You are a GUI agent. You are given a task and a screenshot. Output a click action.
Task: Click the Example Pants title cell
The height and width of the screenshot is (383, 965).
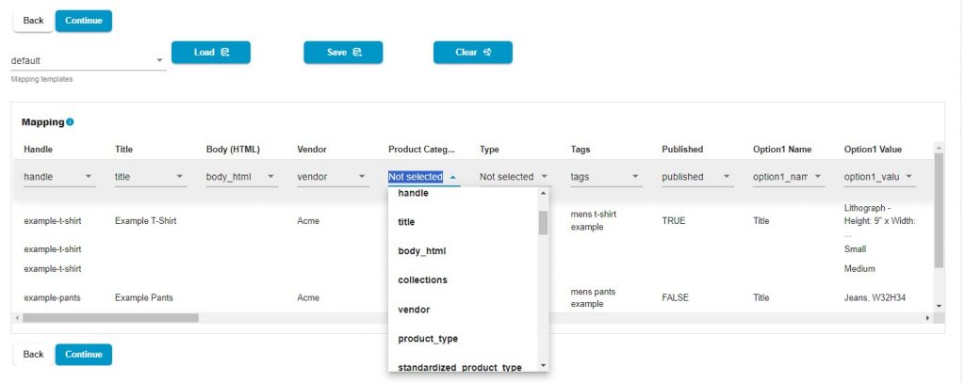(x=144, y=297)
